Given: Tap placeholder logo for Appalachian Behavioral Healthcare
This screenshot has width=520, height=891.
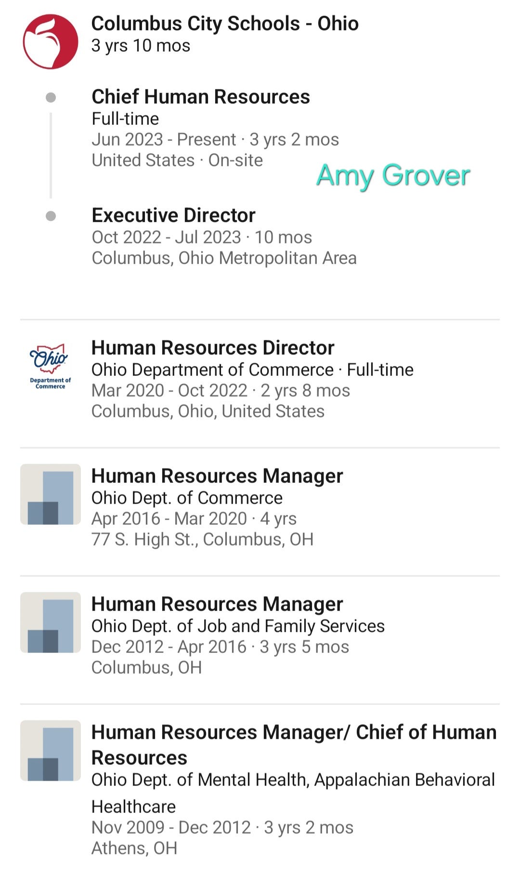Looking at the screenshot, I should 51,751.
